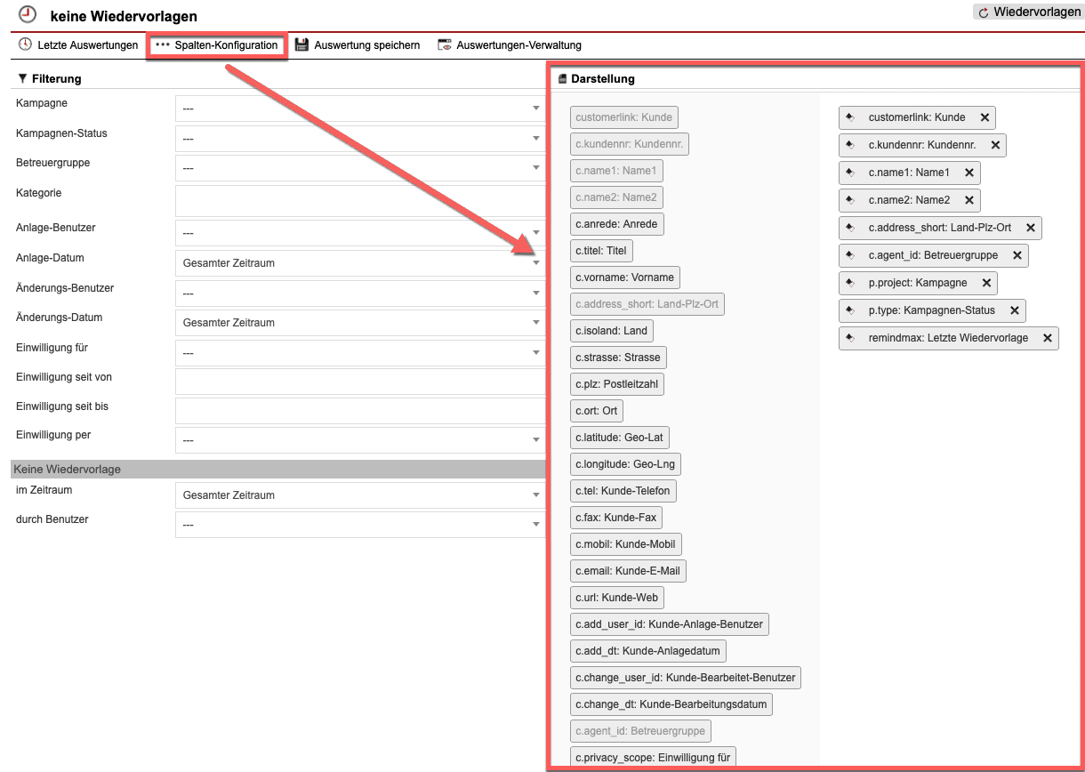This screenshot has height=772, width=1085.
Task: Collapse the Filterung section funnel icon
Action: click(x=22, y=78)
